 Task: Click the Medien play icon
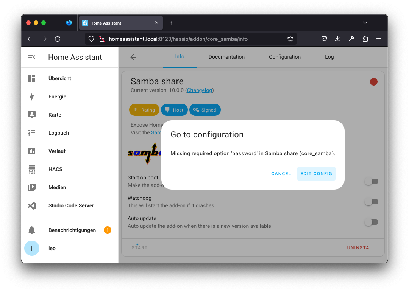[x=32, y=187]
